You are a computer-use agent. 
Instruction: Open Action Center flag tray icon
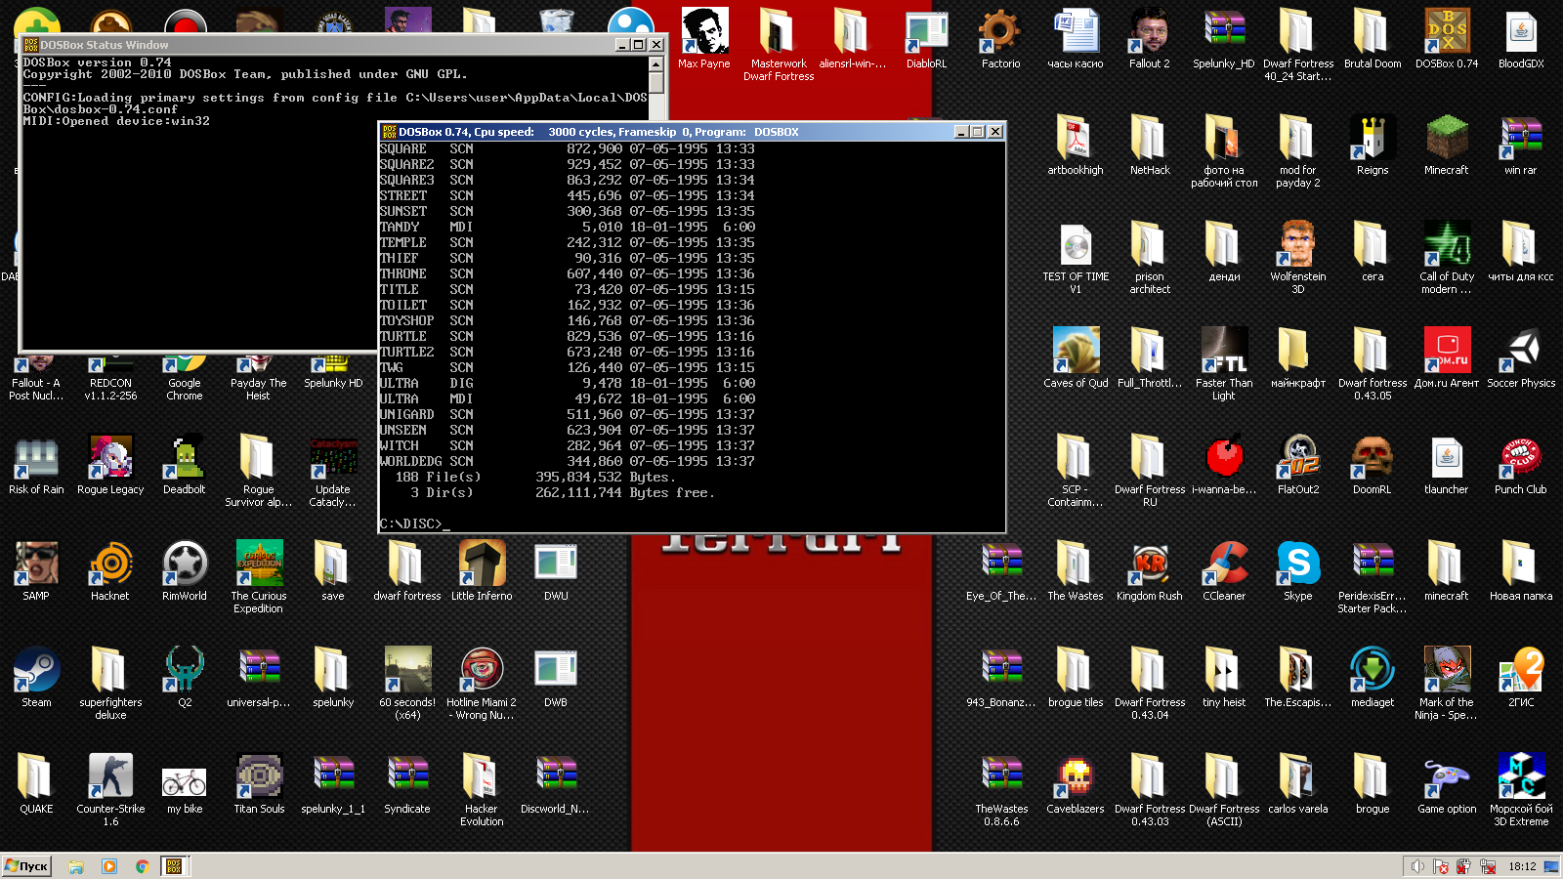click(1441, 866)
